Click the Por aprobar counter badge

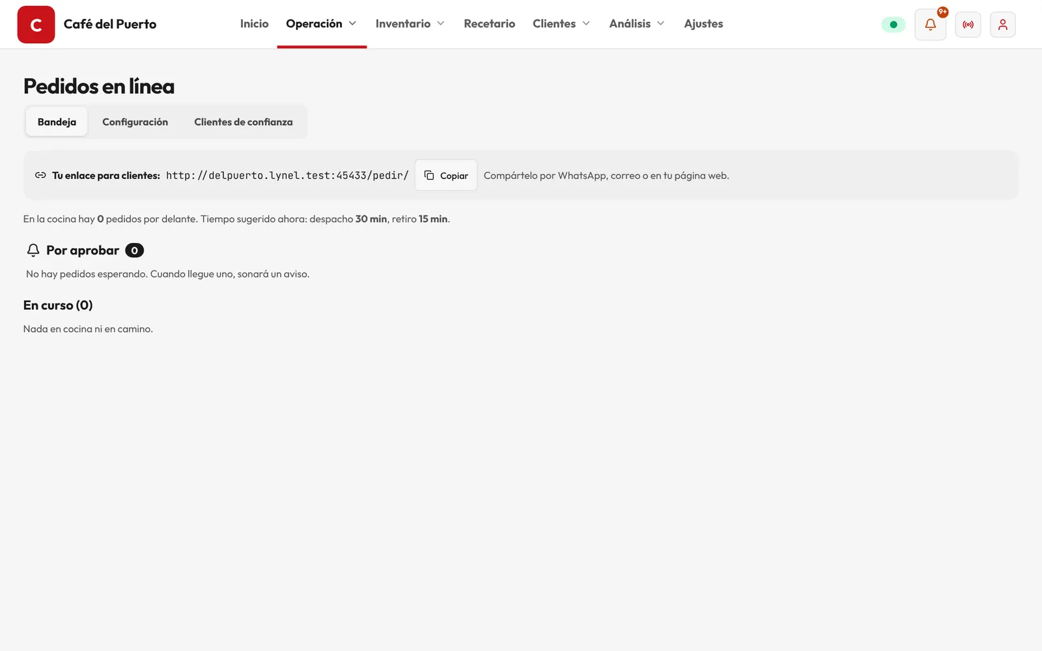(134, 251)
